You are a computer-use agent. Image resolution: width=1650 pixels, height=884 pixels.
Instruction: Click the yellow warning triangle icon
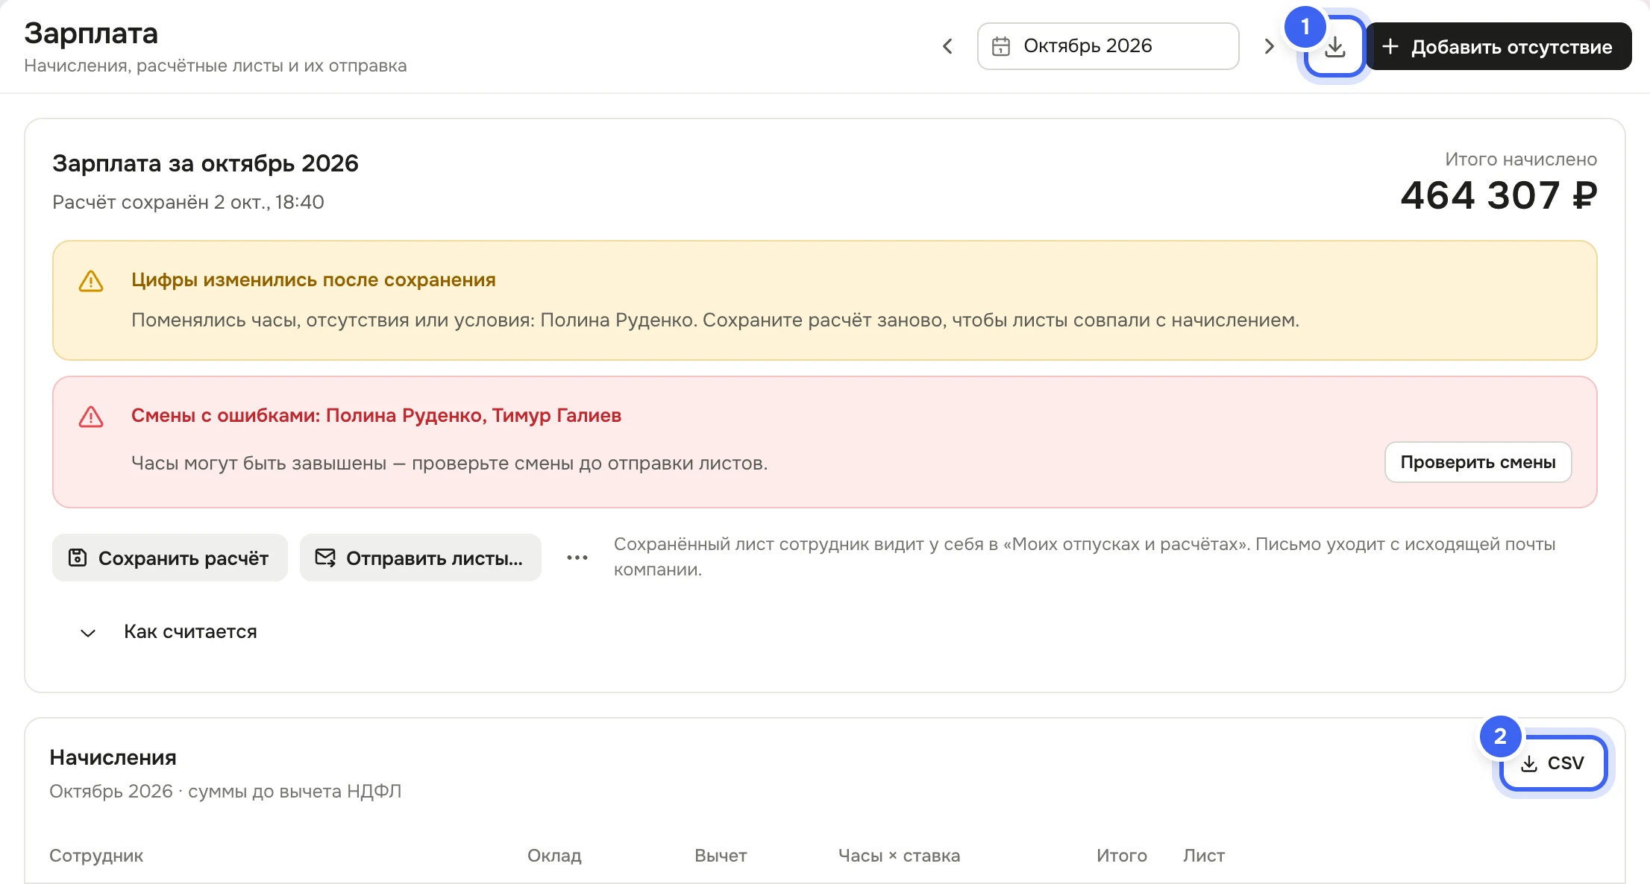pos(91,281)
